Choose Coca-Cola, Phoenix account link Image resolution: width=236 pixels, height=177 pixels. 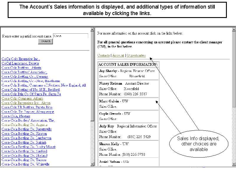16,116
